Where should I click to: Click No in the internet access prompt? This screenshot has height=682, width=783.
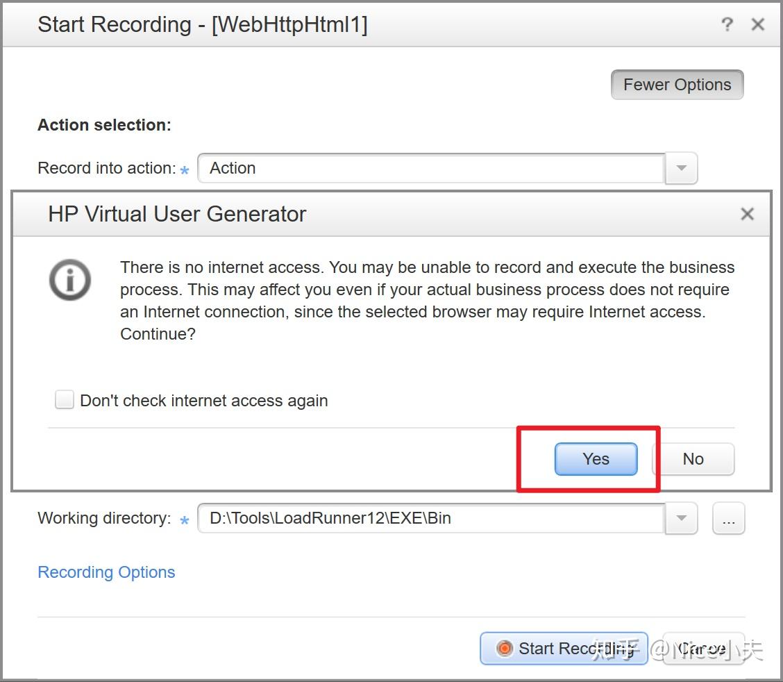[x=693, y=459]
